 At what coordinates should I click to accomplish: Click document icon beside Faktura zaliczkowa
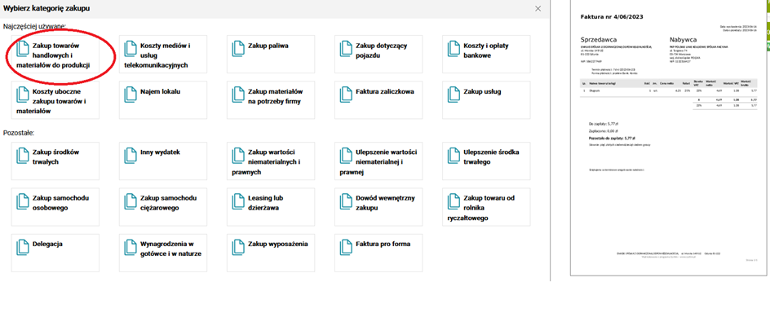point(347,95)
